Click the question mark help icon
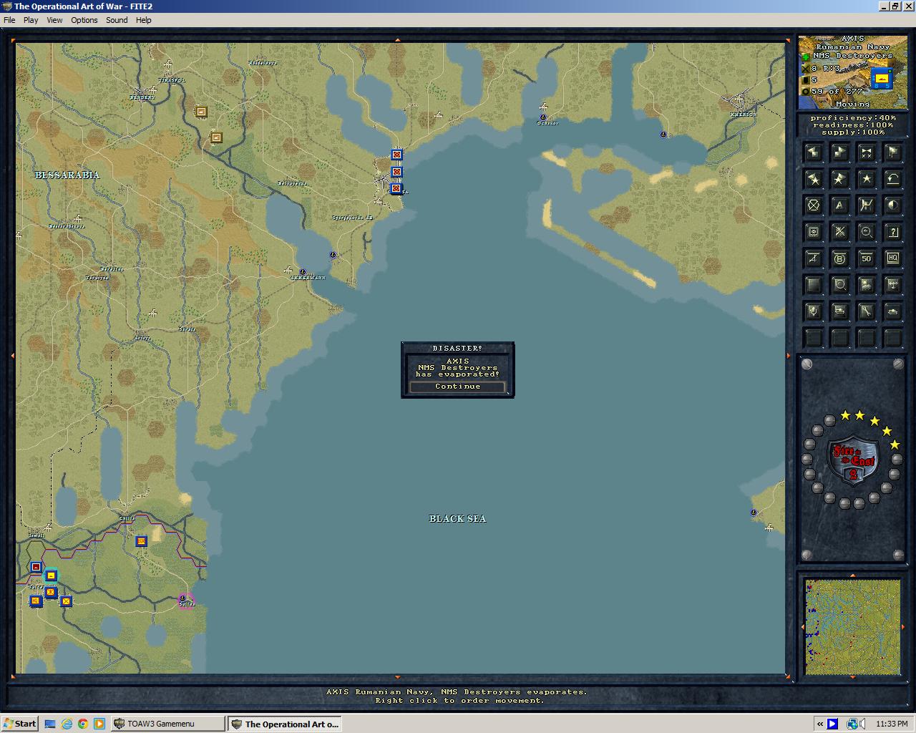 tap(892, 232)
